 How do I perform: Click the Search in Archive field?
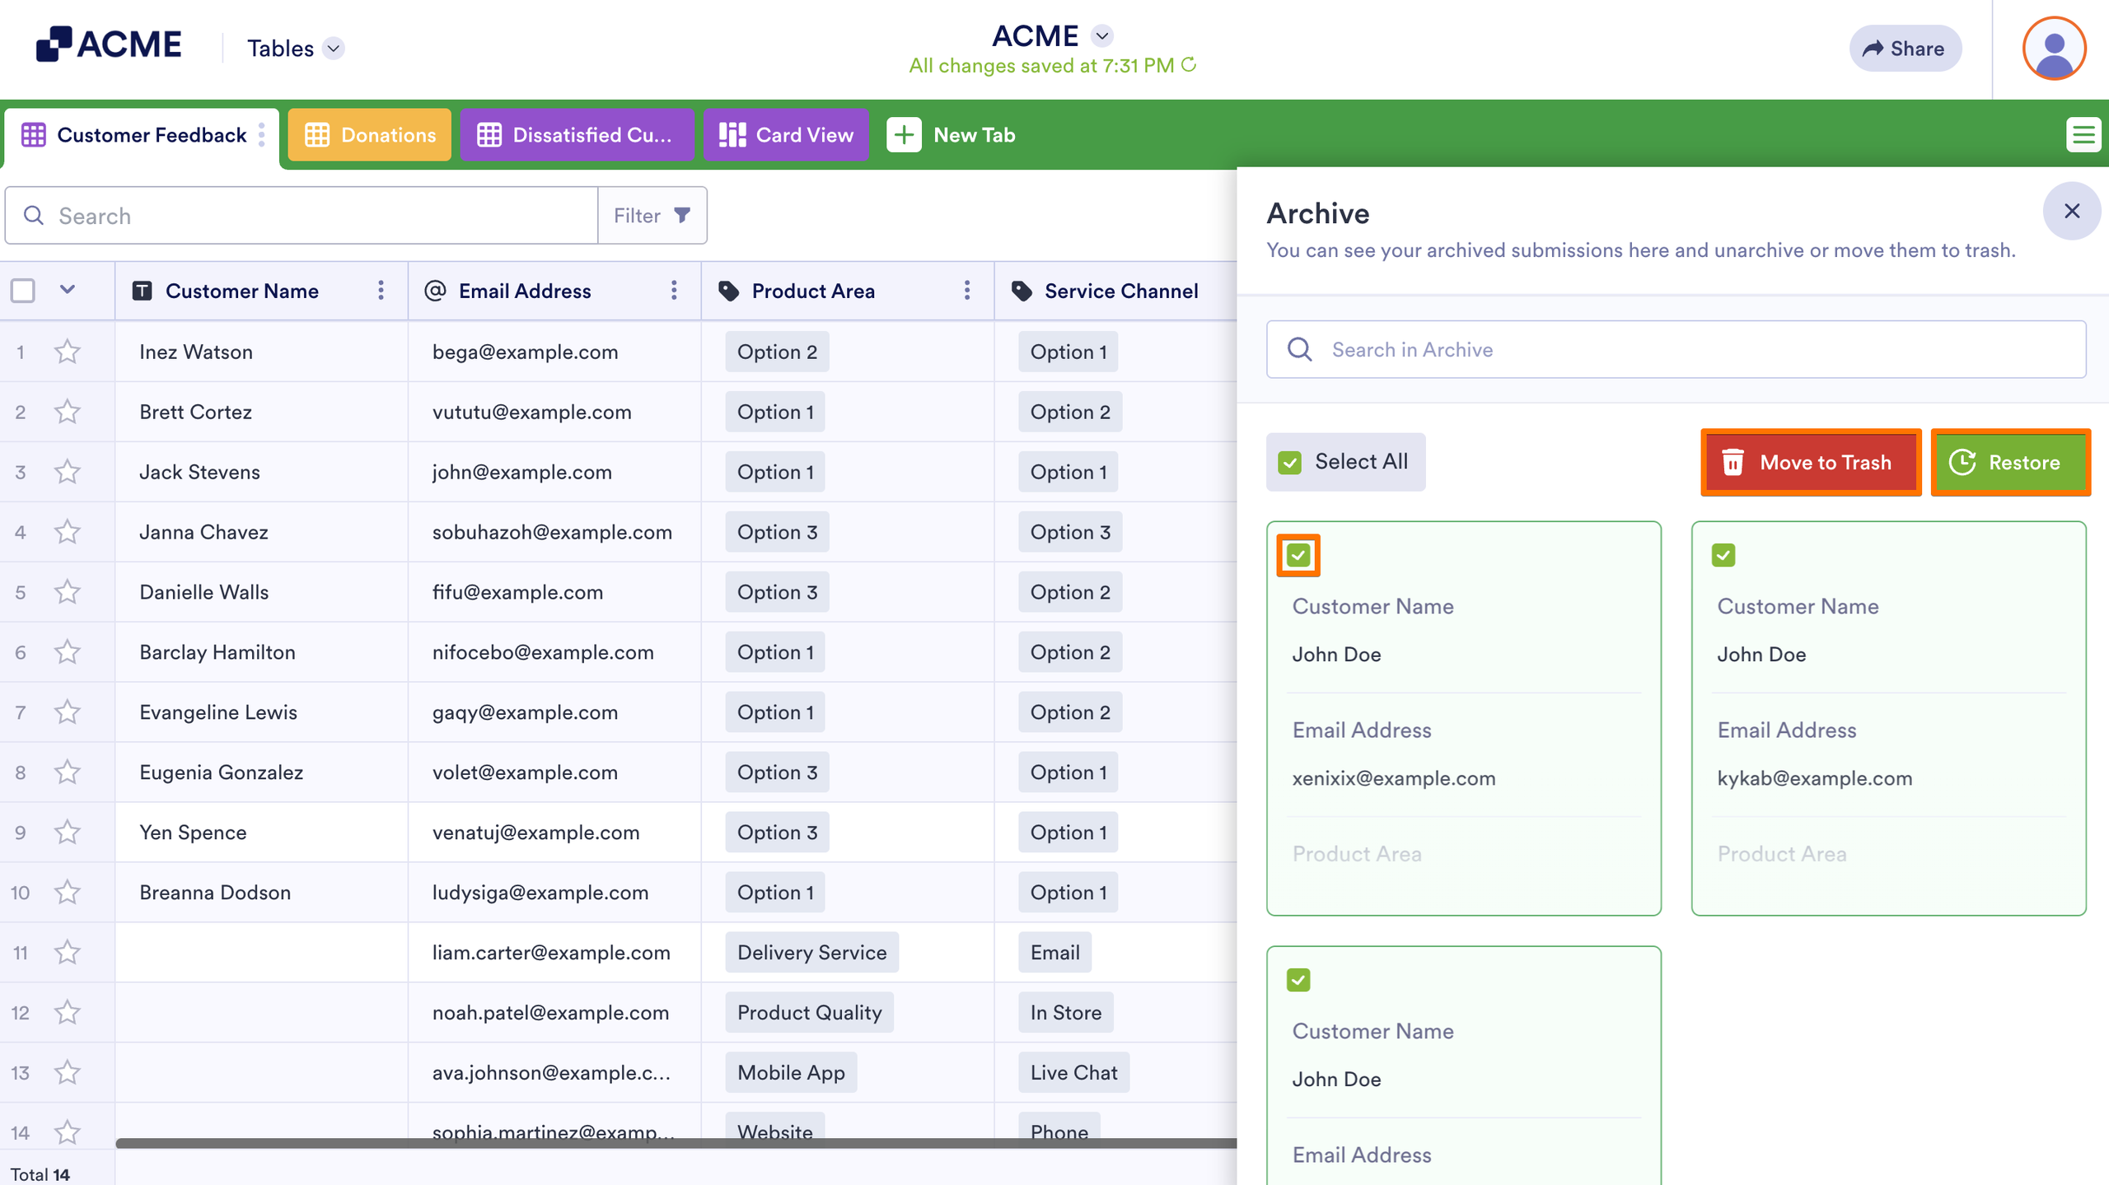[1676, 349]
